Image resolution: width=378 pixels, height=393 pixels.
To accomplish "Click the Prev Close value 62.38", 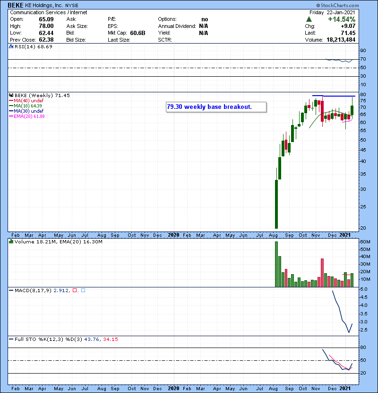I will coord(46,40).
